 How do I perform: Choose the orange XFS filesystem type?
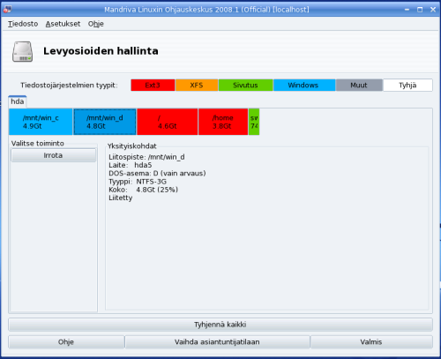(x=197, y=86)
